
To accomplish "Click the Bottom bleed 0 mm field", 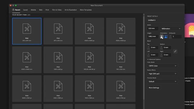I will click(x=167, y=48).
